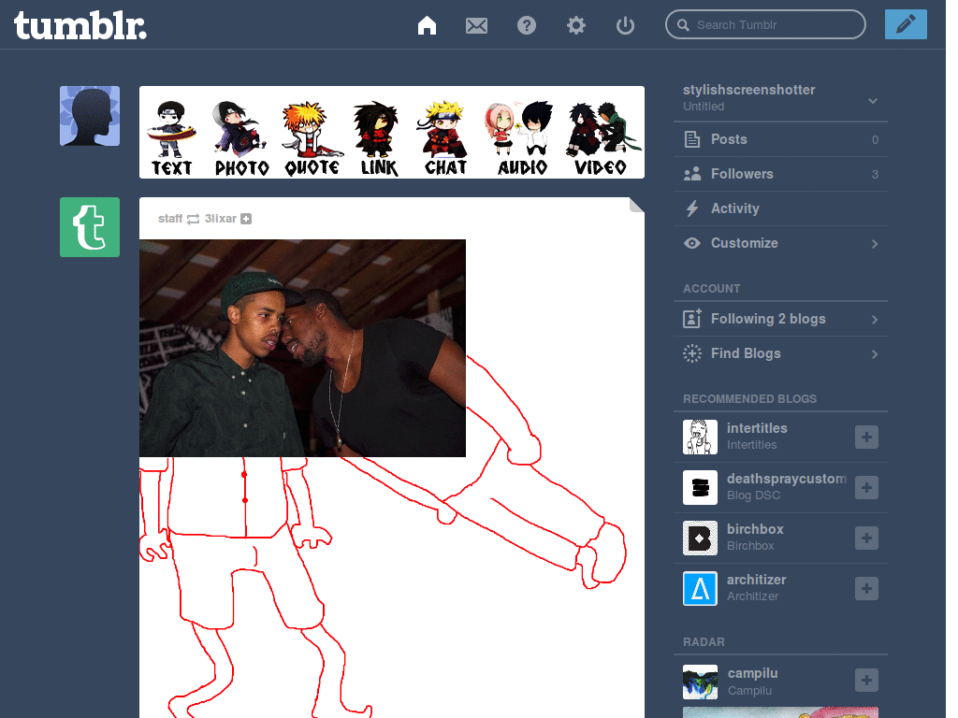This screenshot has height=718, width=958.
Task: Click the folded post corner
Action: point(636,205)
